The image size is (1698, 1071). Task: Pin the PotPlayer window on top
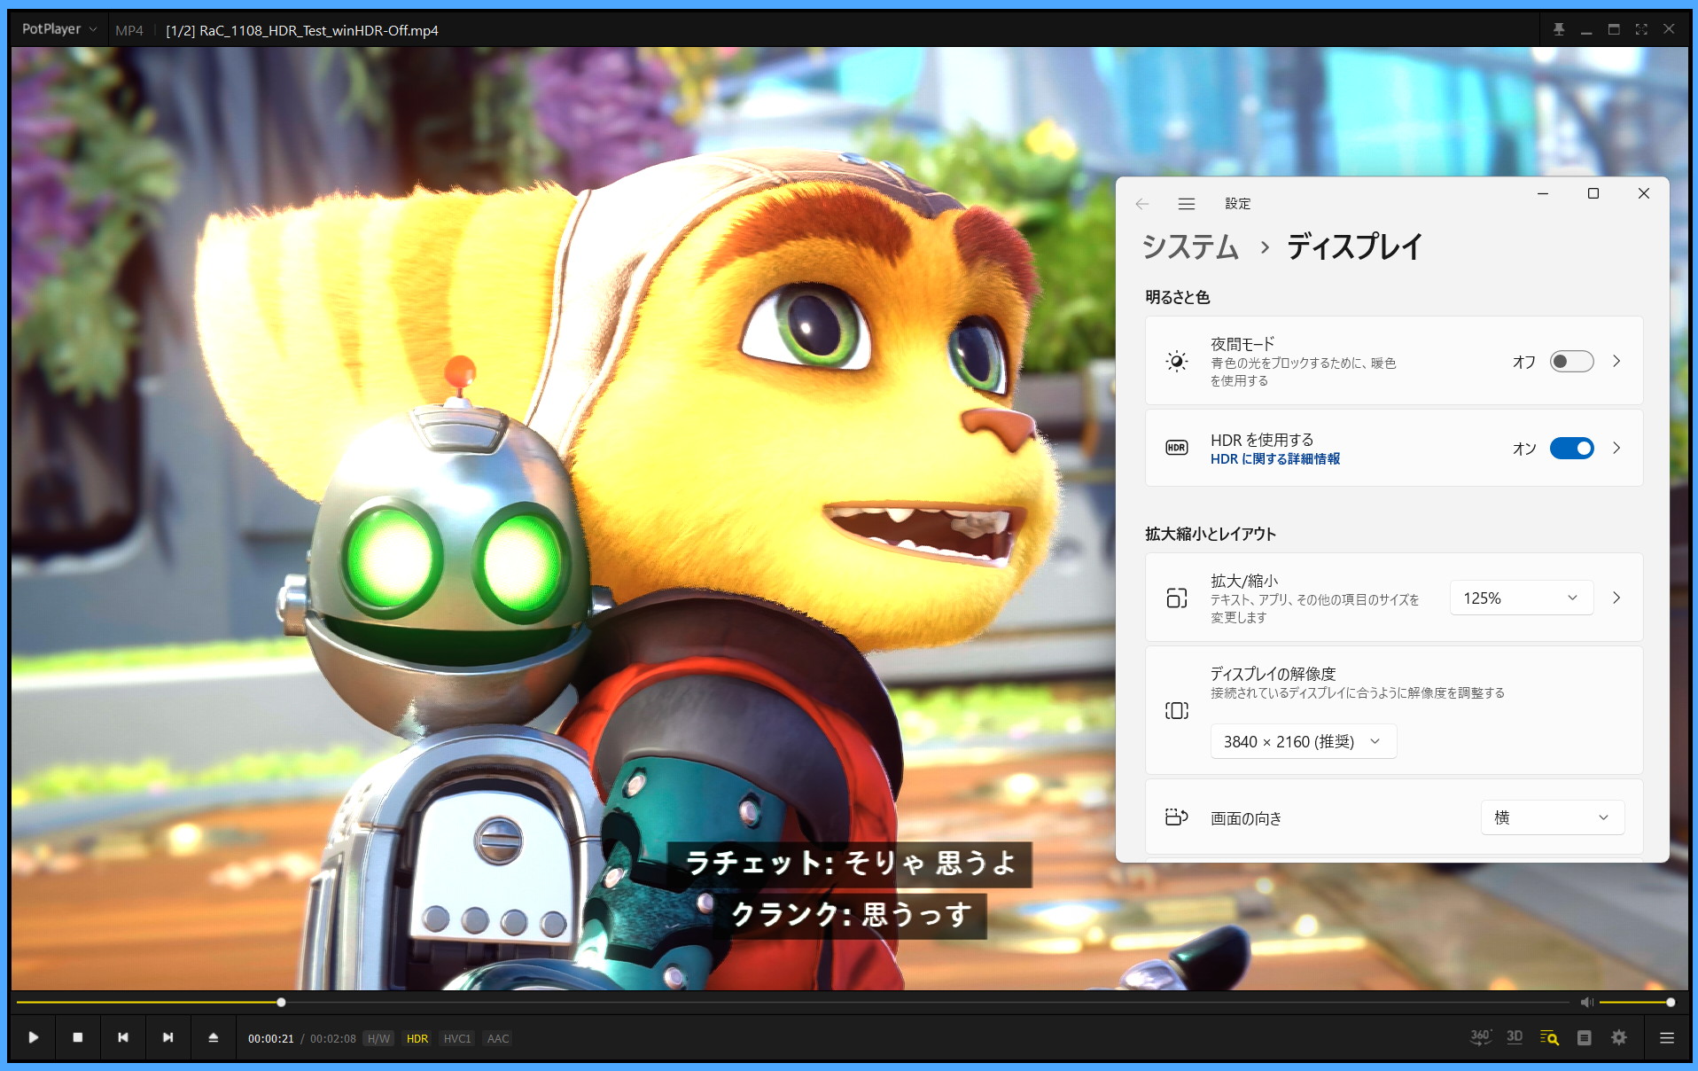pos(1559,29)
